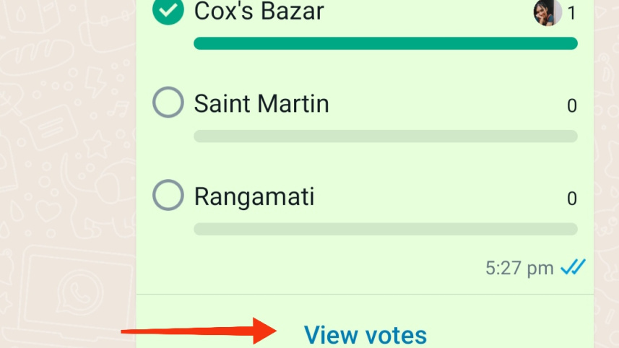Choose the Rangamati radio button
Viewport: 619px width, 348px height.
coord(168,196)
